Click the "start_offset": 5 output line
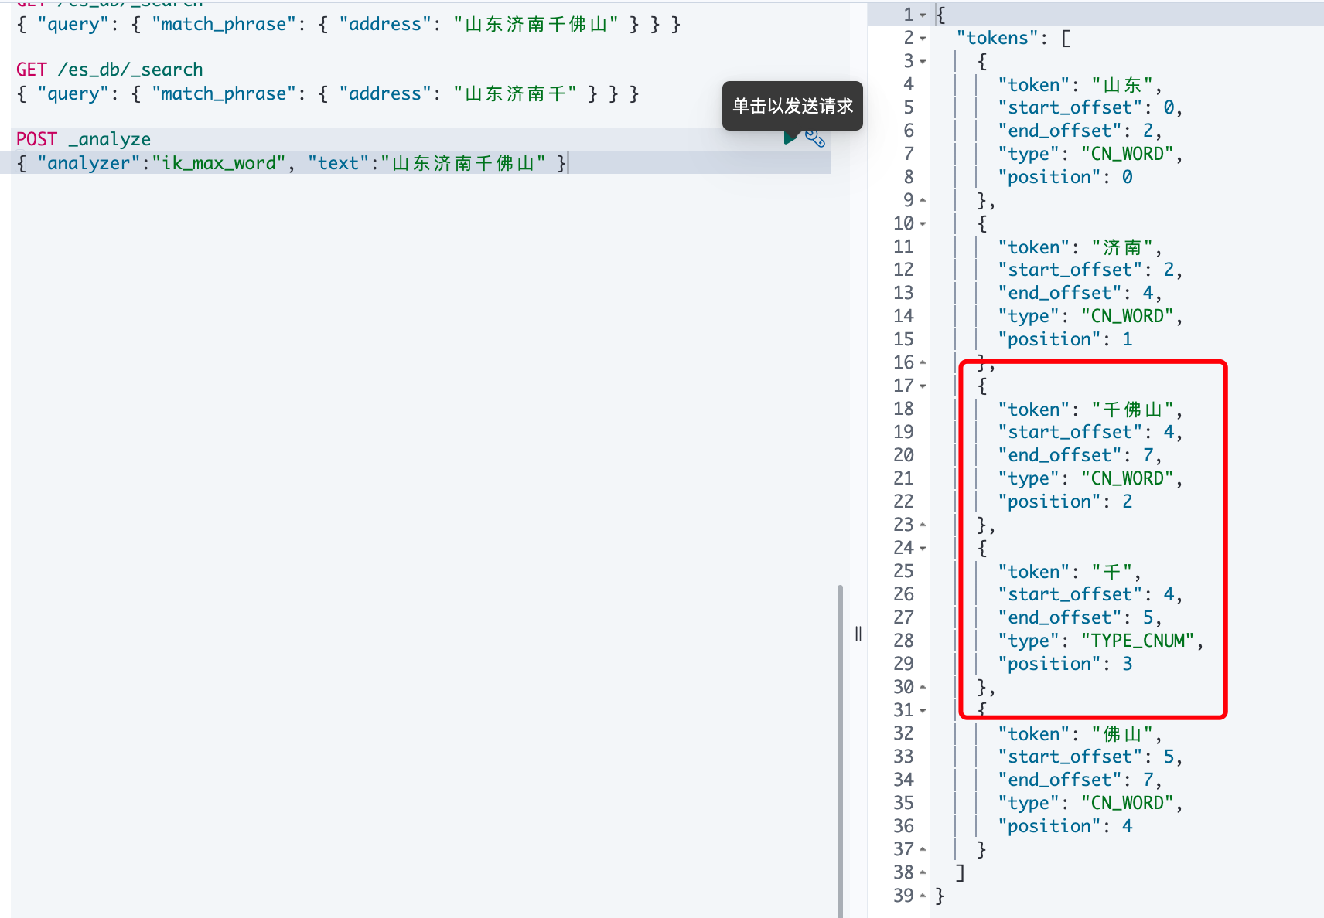The image size is (1324, 918). pos(1090,756)
